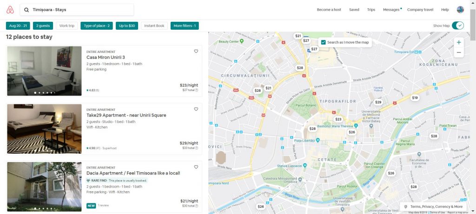This screenshot has height=214, width=476.
Task: Open the Aug 20 - 21 dates filter
Action: coord(18,26)
